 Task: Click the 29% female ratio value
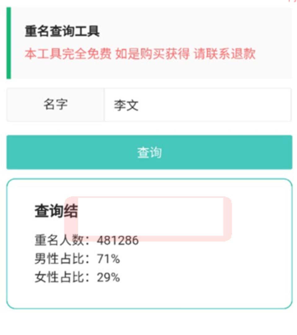[109, 277]
